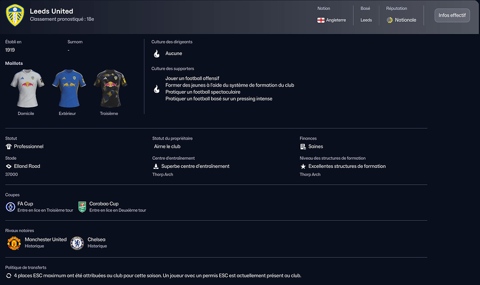
Task: Open the Angleterre nation link
Action: (336, 20)
